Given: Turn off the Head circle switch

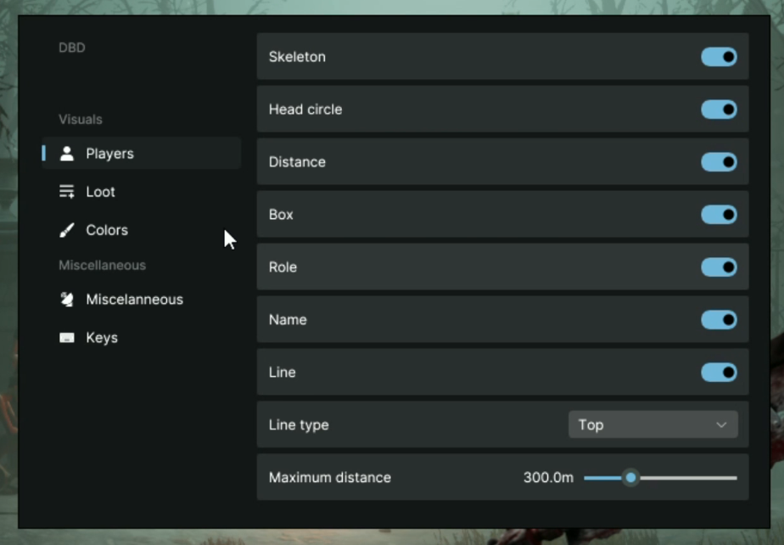Looking at the screenshot, I should coord(719,110).
